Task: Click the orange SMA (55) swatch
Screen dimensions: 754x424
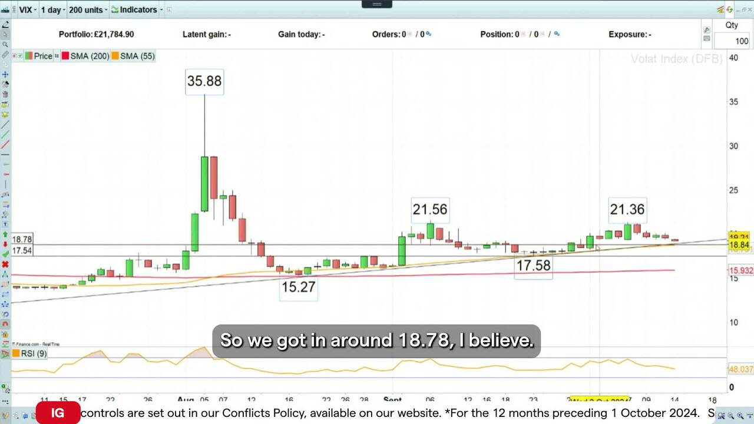Action: point(115,56)
